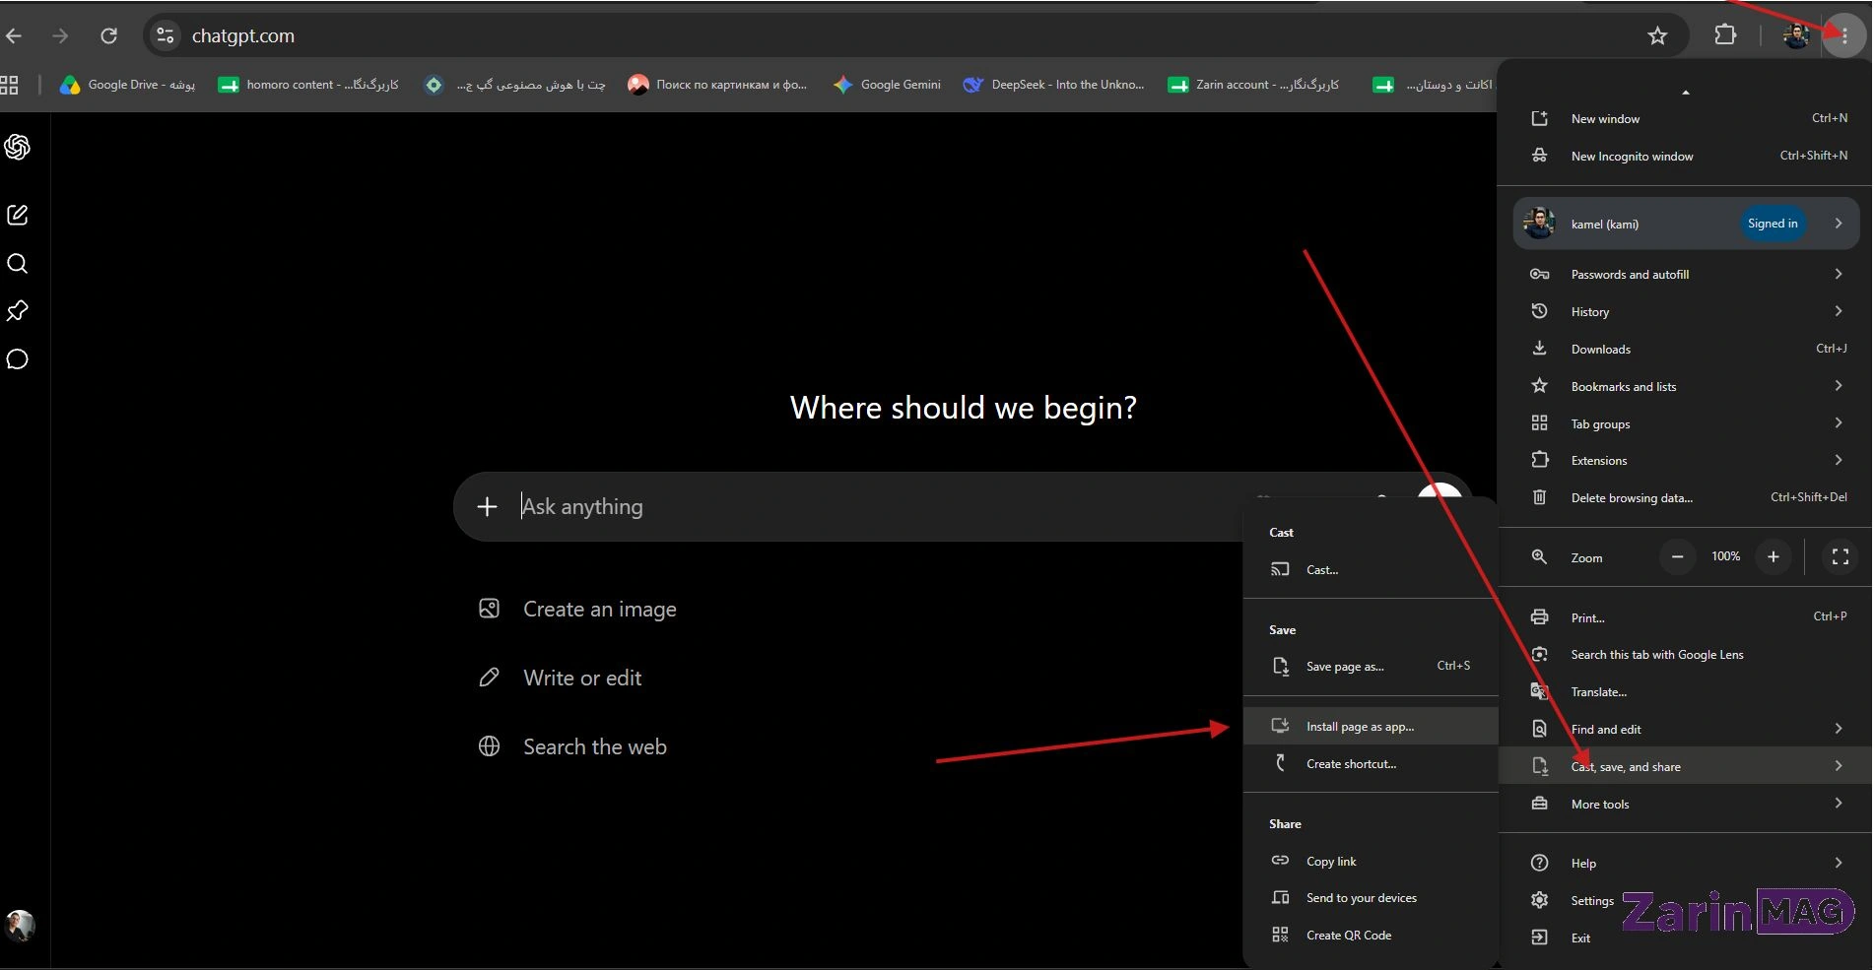Click Create an image suggestion
Image resolution: width=1875 pixels, height=970 pixels.
[x=577, y=609]
